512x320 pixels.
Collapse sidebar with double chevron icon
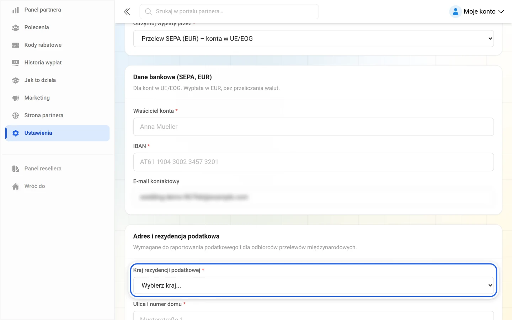coord(127,12)
